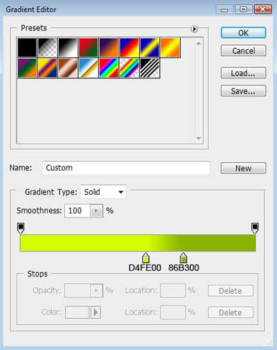Click the New gradient button

[x=243, y=168]
